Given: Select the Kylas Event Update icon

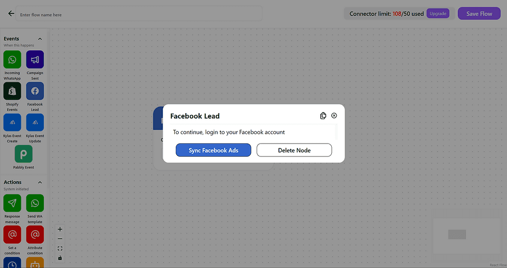Looking at the screenshot, I should 35,123.
